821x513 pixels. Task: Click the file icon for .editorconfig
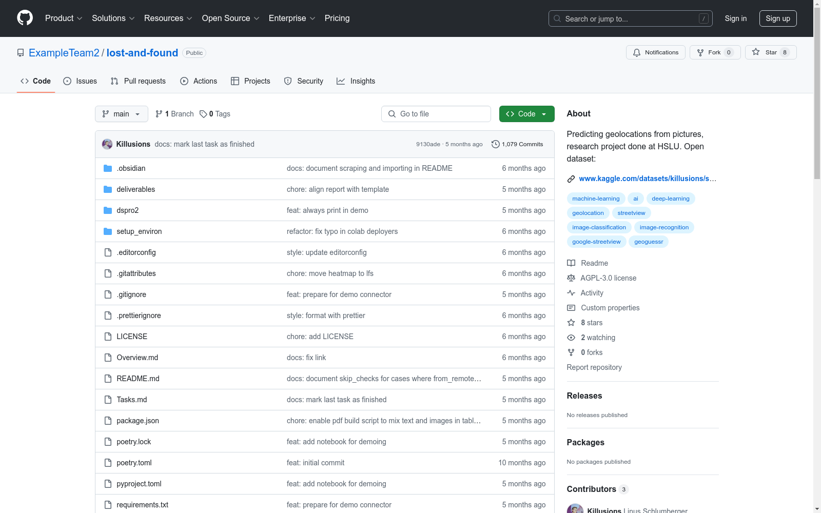tap(108, 252)
